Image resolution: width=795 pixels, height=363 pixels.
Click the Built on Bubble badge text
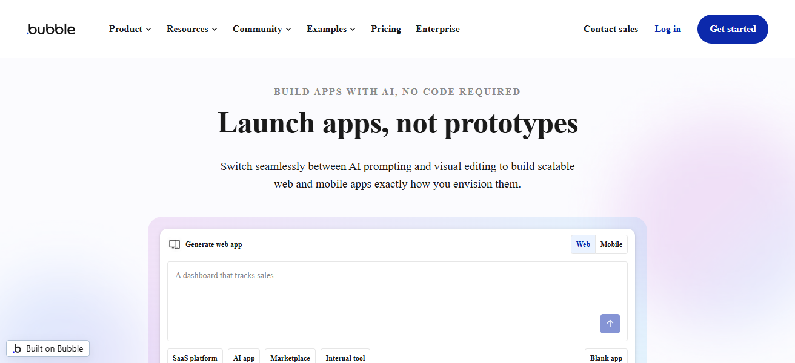click(x=55, y=348)
